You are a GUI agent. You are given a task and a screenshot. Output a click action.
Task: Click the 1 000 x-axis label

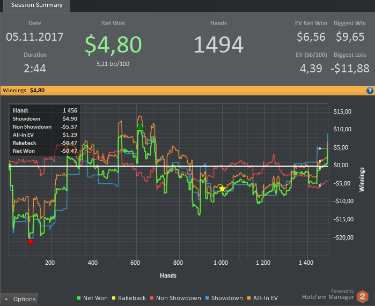[220, 263]
